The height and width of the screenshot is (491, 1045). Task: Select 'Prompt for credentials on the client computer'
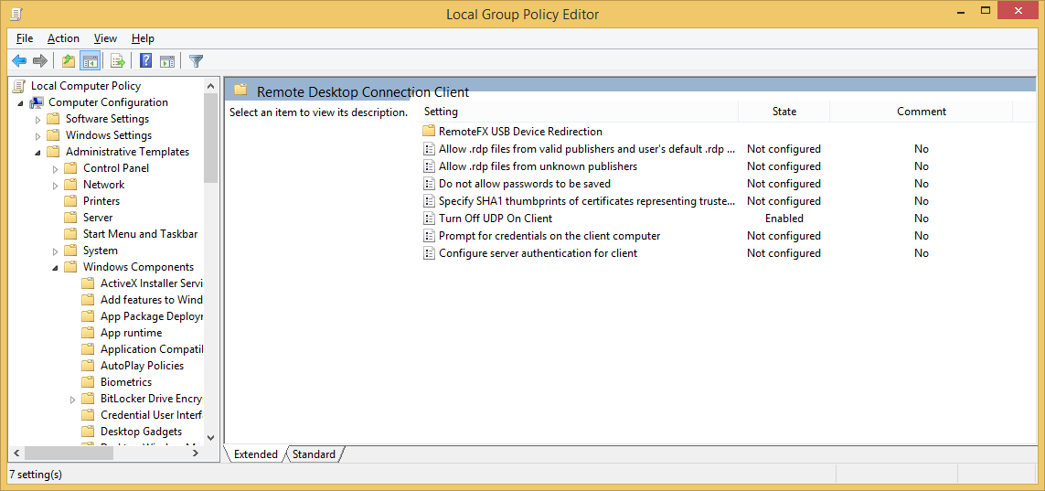(x=549, y=235)
